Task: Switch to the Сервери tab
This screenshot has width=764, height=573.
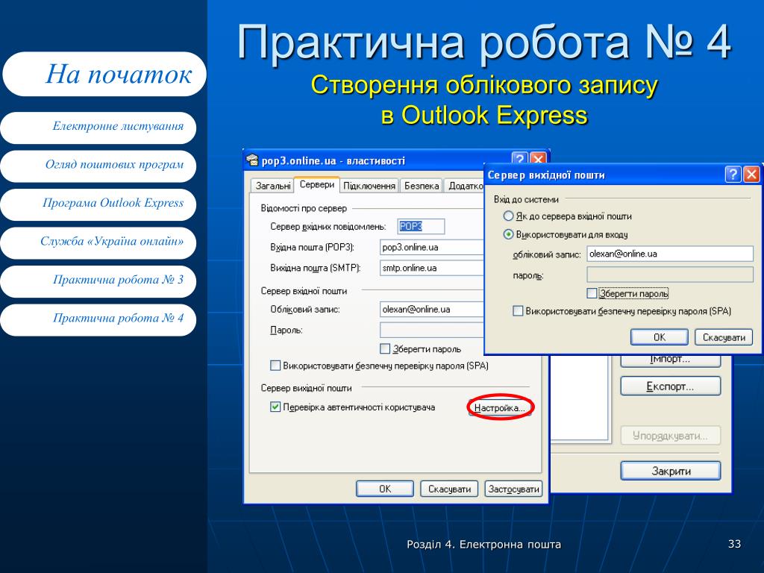Action: [x=316, y=185]
